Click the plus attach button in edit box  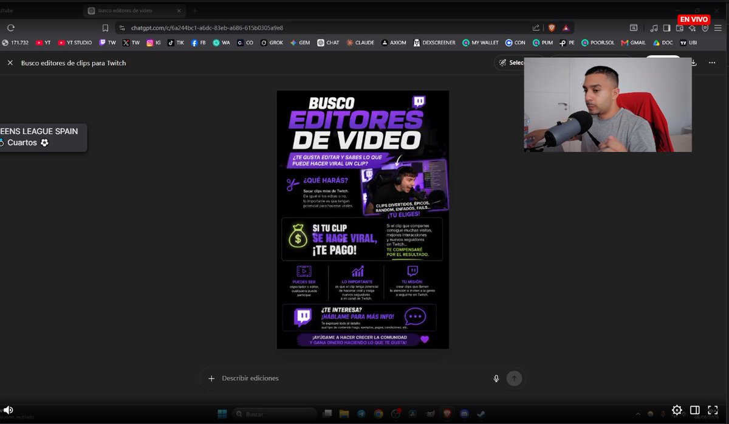pos(211,378)
